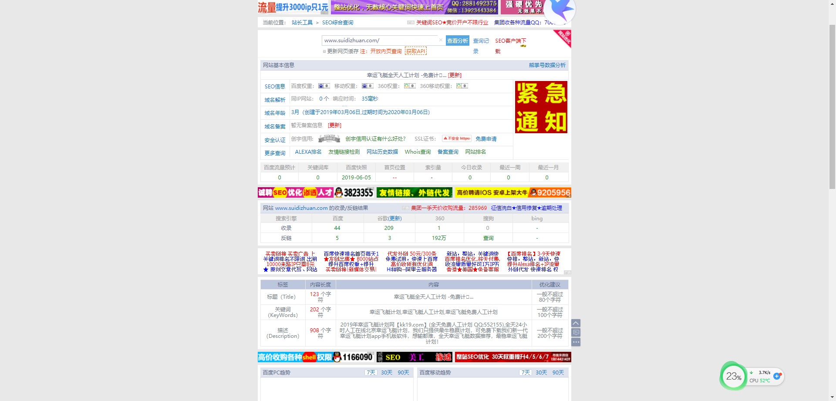
Task: Click the 友情链接、外链代发 green banner
Action: 415,192
